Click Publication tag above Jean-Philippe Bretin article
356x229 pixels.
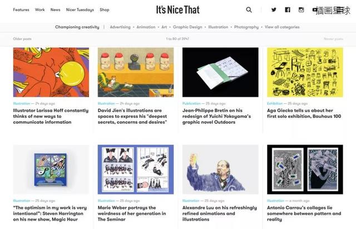[191, 103]
